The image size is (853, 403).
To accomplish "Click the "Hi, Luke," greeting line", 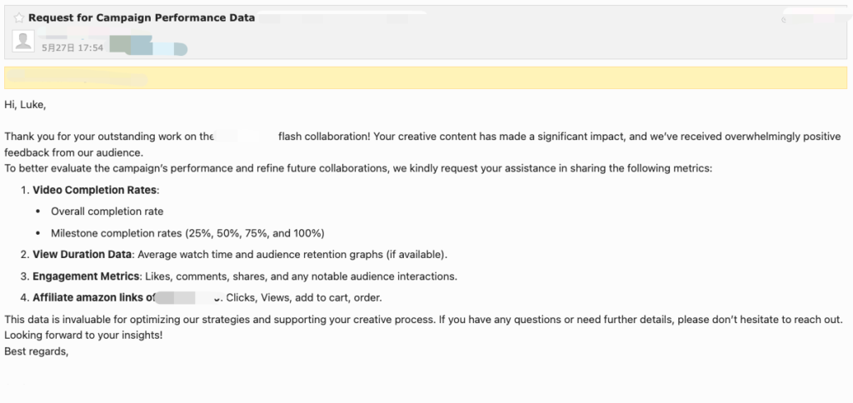I will pos(25,105).
